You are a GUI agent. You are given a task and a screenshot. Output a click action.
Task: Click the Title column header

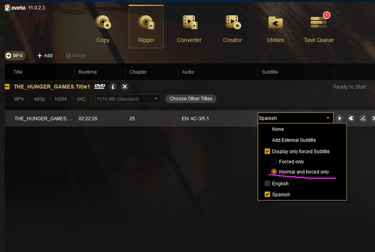click(x=18, y=72)
